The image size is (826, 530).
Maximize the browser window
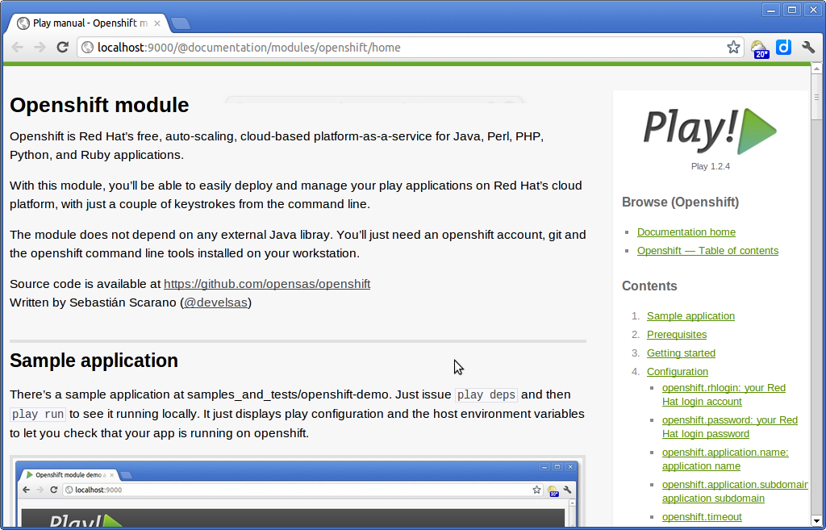[792, 10]
